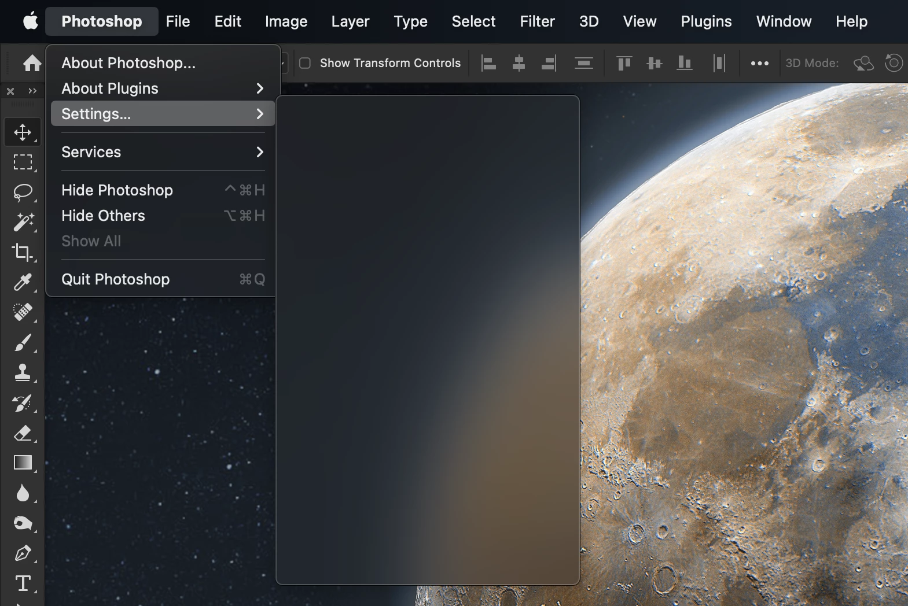Screen dimensions: 908x606
Task: Select the History Brush tool
Action: pos(23,402)
